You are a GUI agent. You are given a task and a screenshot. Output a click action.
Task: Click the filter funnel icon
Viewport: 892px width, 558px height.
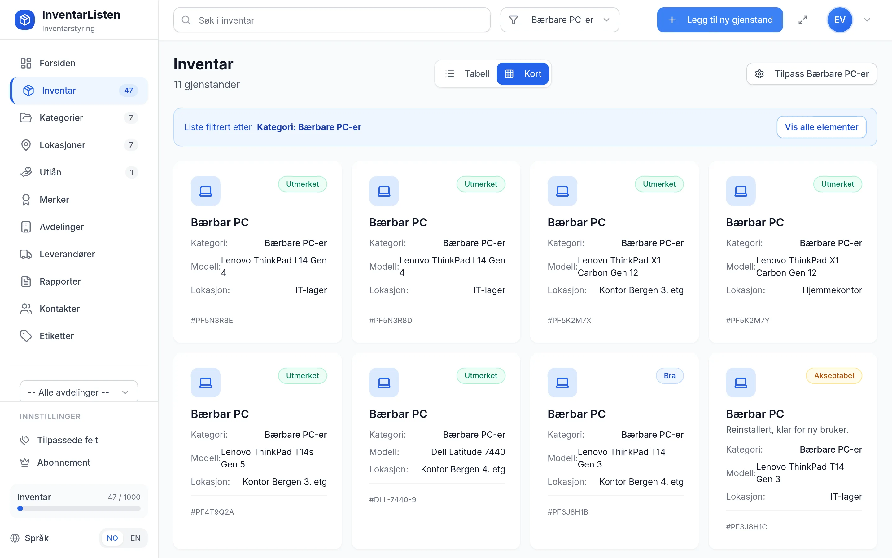click(x=514, y=20)
